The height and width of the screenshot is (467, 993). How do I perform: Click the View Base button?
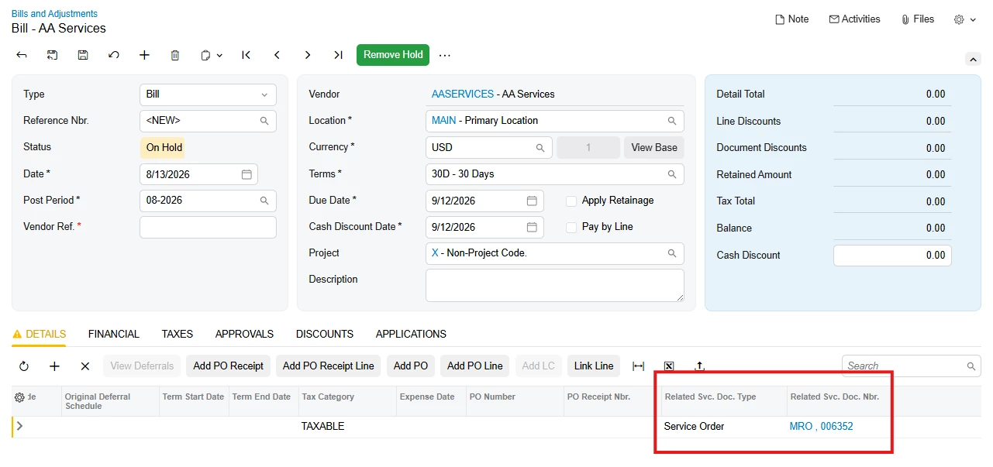tap(654, 148)
